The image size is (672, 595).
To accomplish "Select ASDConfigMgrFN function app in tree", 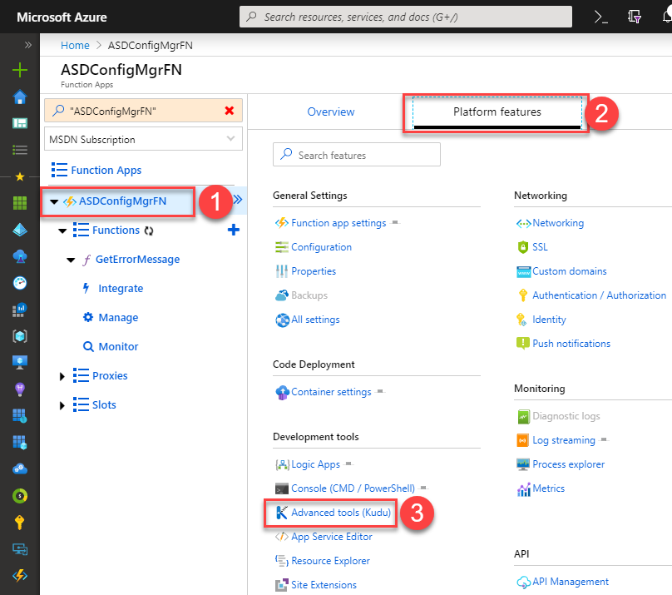I will (x=122, y=201).
